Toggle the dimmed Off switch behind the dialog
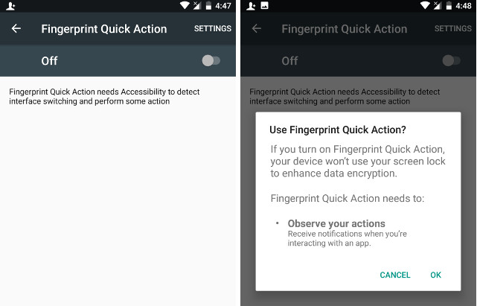The width and height of the screenshot is (477, 306). coord(452,60)
